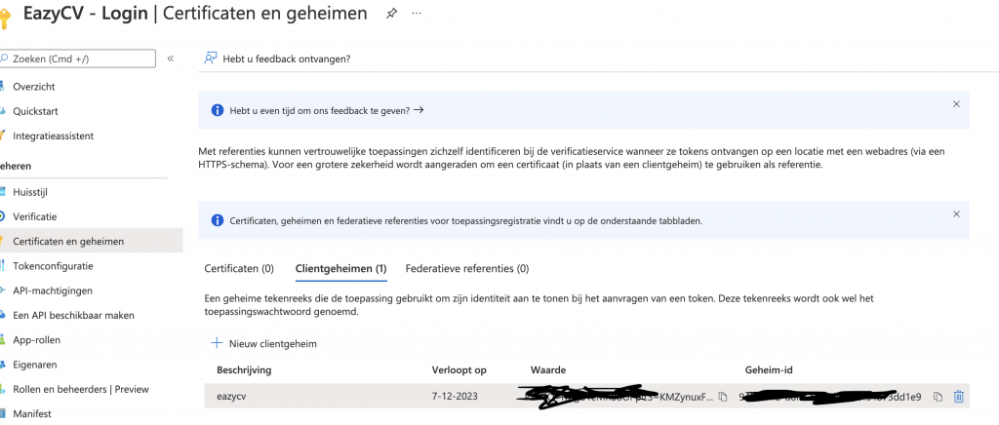Image resolution: width=999 pixels, height=425 pixels.
Task: Switch to Certificaten (0) tab
Action: pos(239,268)
